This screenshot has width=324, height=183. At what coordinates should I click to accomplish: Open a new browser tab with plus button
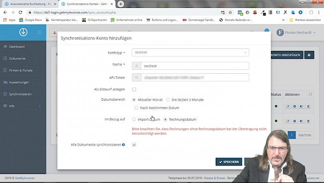(x=121, y=4)
